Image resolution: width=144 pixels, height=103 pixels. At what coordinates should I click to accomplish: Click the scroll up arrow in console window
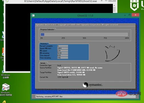(x=114, y=5)
